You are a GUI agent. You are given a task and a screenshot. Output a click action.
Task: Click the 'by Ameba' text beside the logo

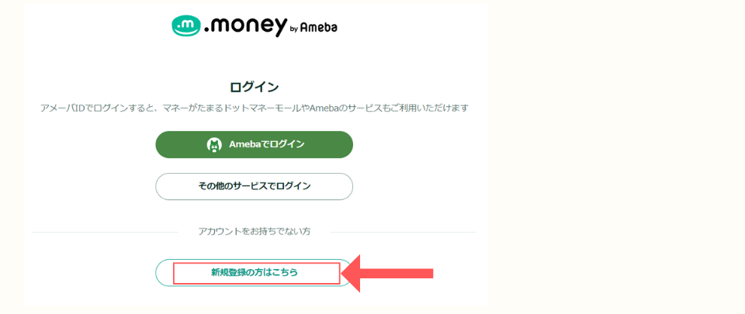pos(314,28)
